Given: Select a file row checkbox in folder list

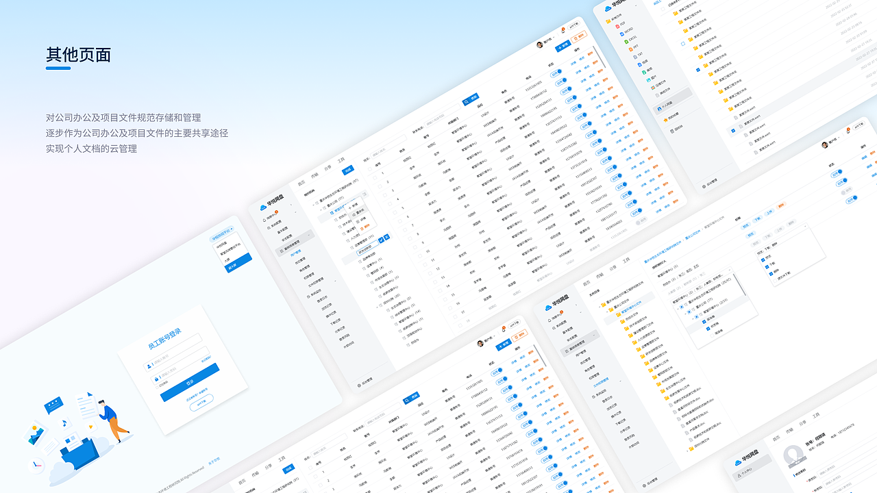Looking at the screenshot, I should tap(698, 70).
